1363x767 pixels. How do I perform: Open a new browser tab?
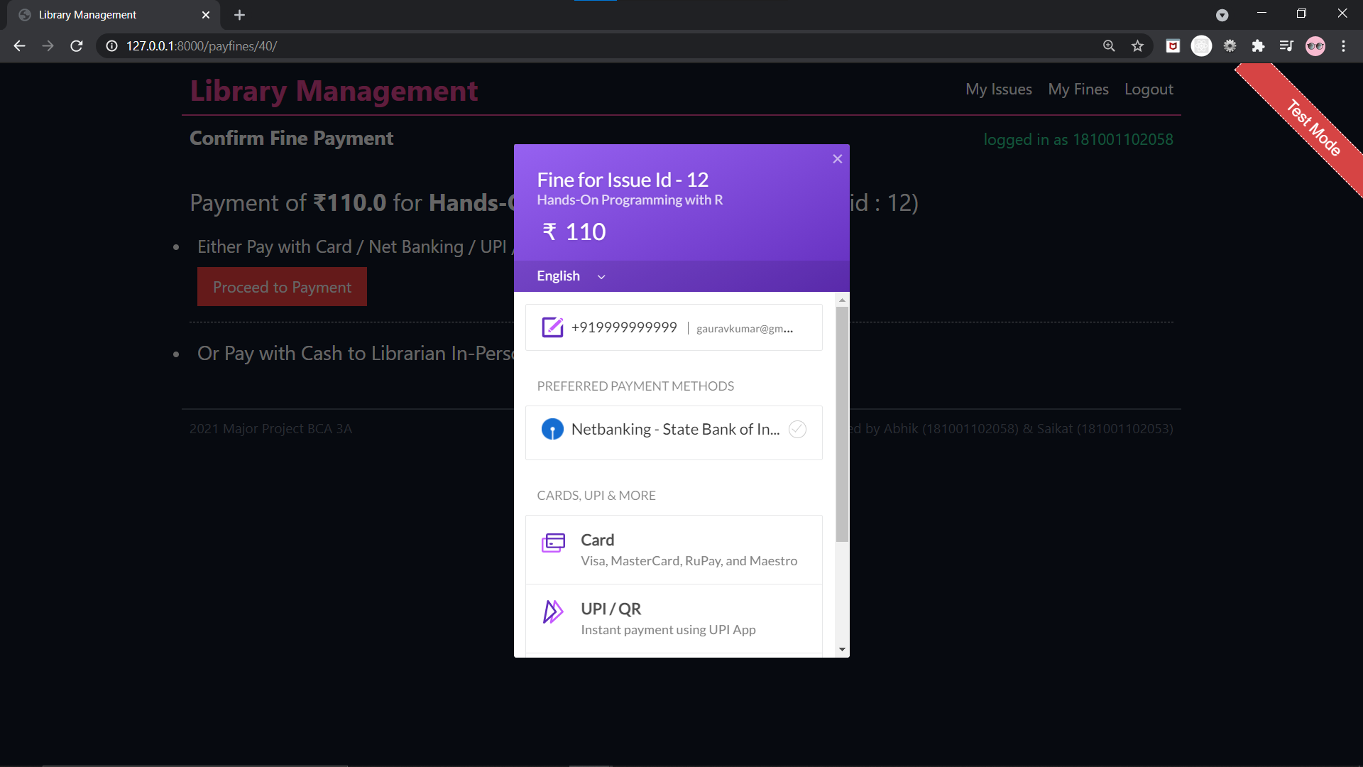pos(239,15)
